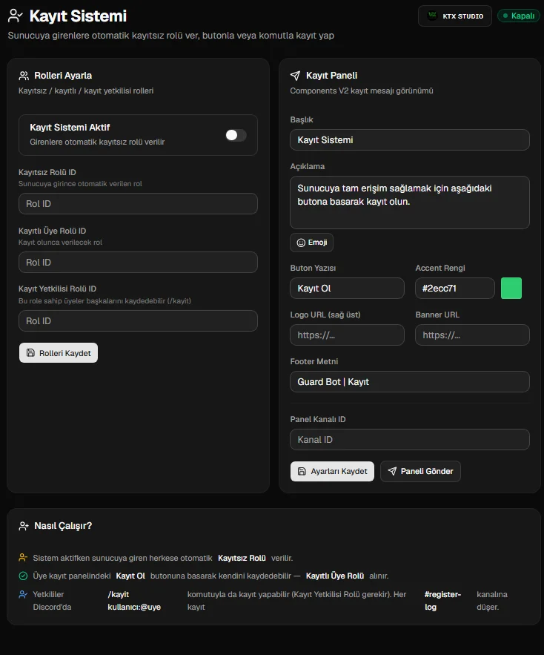The width and height of the screenshot is (544, 655).
Task: Focus the Kayıtsız Rolü ID field
Action: [x=138, y=204]
